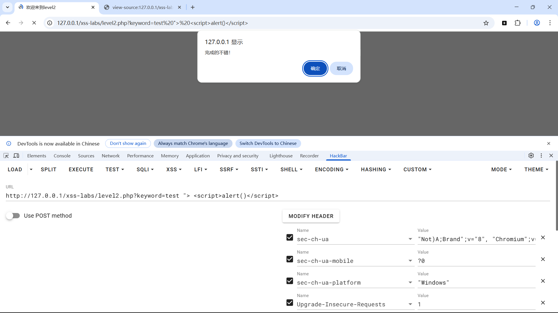Remove the Upgrade-Insecure-Requests header row
The width and height of the screenshot is (558, 313).
click(x=543, y=303)
